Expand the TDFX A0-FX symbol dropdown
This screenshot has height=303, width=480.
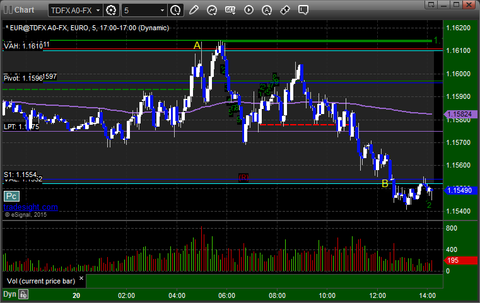(x=98, y=11)
